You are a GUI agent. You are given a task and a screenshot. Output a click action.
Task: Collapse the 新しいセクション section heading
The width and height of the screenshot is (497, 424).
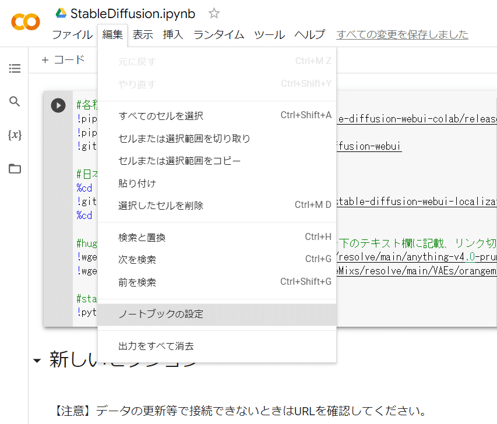click(x=37, y=361)
